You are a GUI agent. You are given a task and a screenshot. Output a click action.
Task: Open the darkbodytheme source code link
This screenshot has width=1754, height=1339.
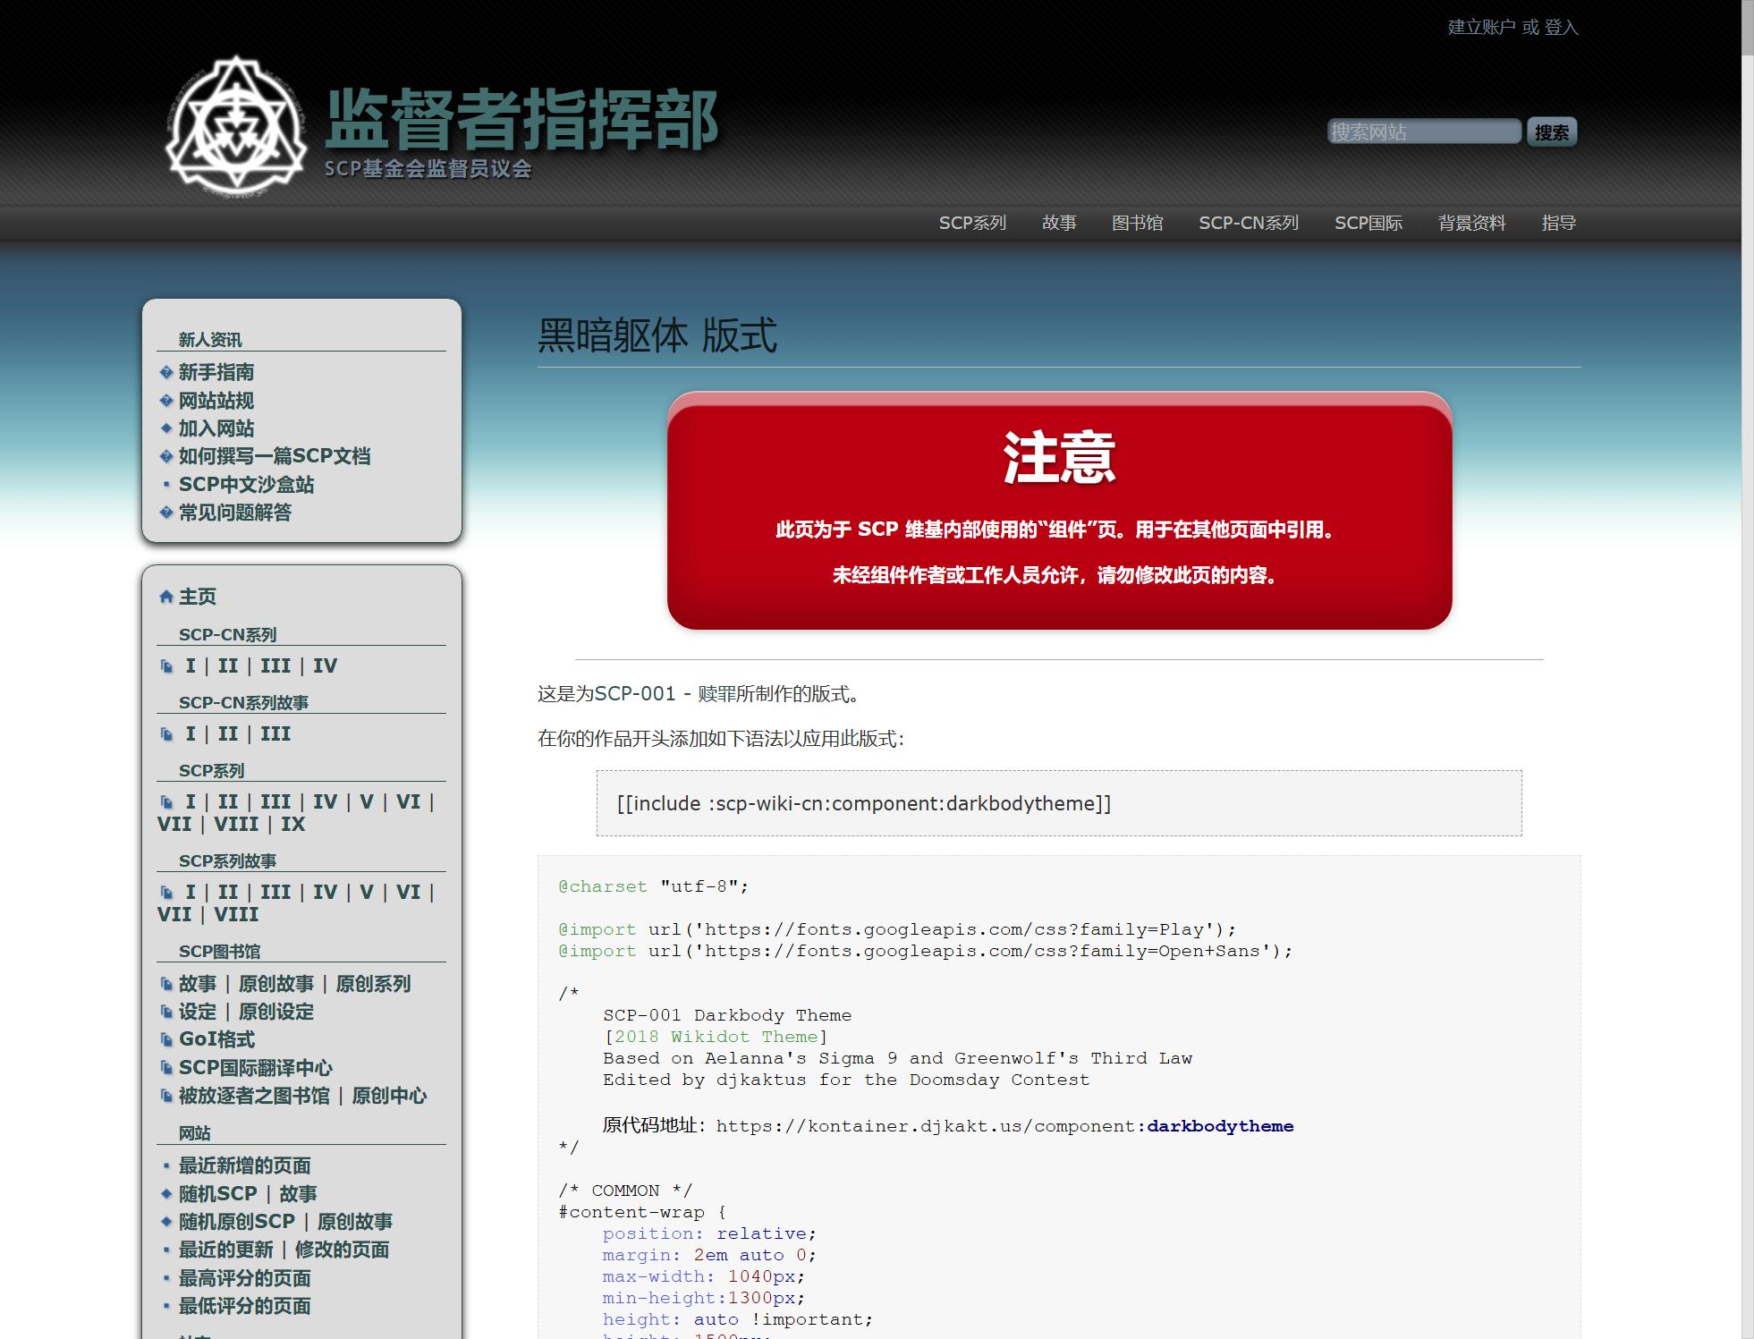coord(1219,1126)
